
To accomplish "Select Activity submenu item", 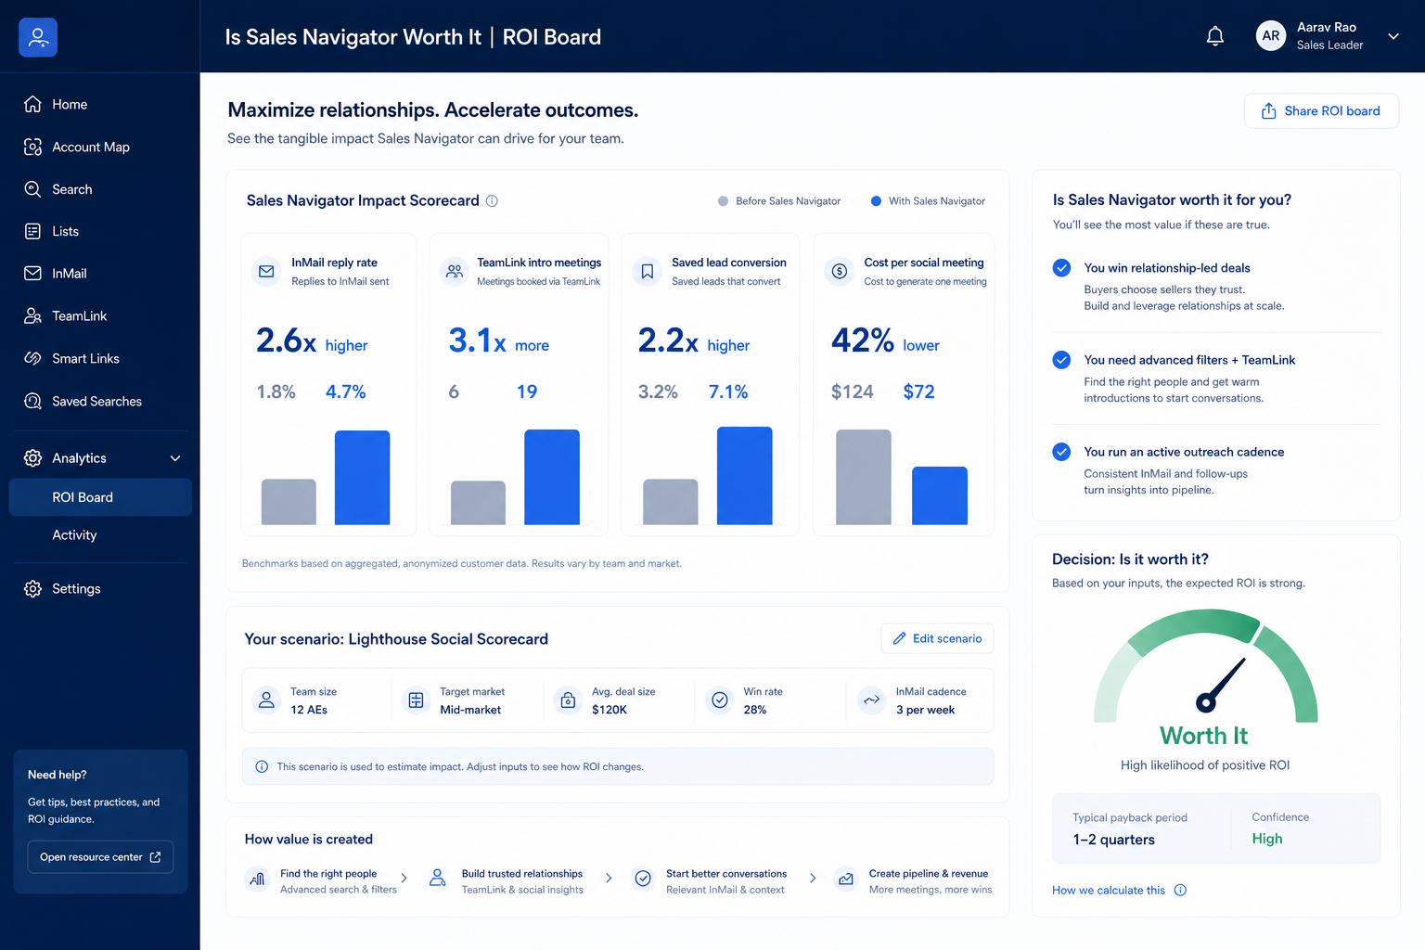I will (74, 535).
